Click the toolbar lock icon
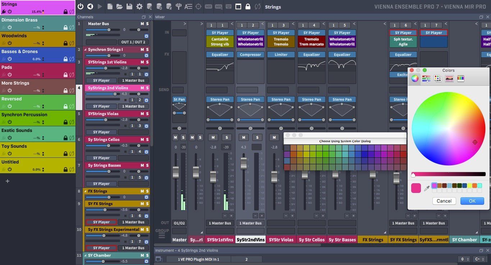 click(248, 6)
